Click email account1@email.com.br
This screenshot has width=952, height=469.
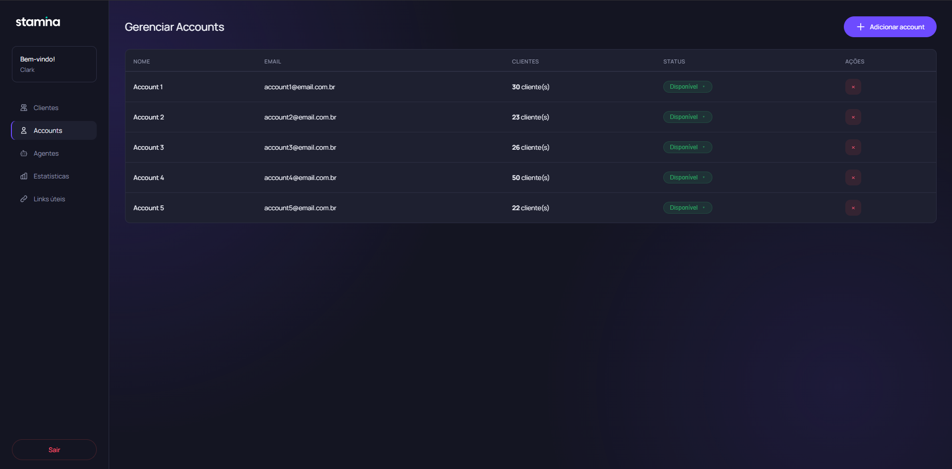tap(300, 87)
